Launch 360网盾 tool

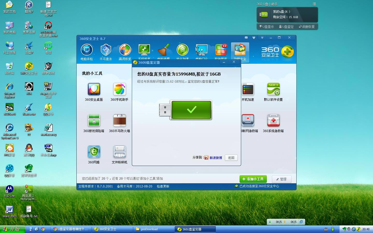pyautogui.click(x=94, y=155)
